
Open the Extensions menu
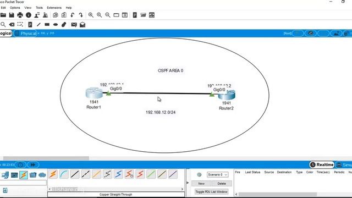[54, 8]
